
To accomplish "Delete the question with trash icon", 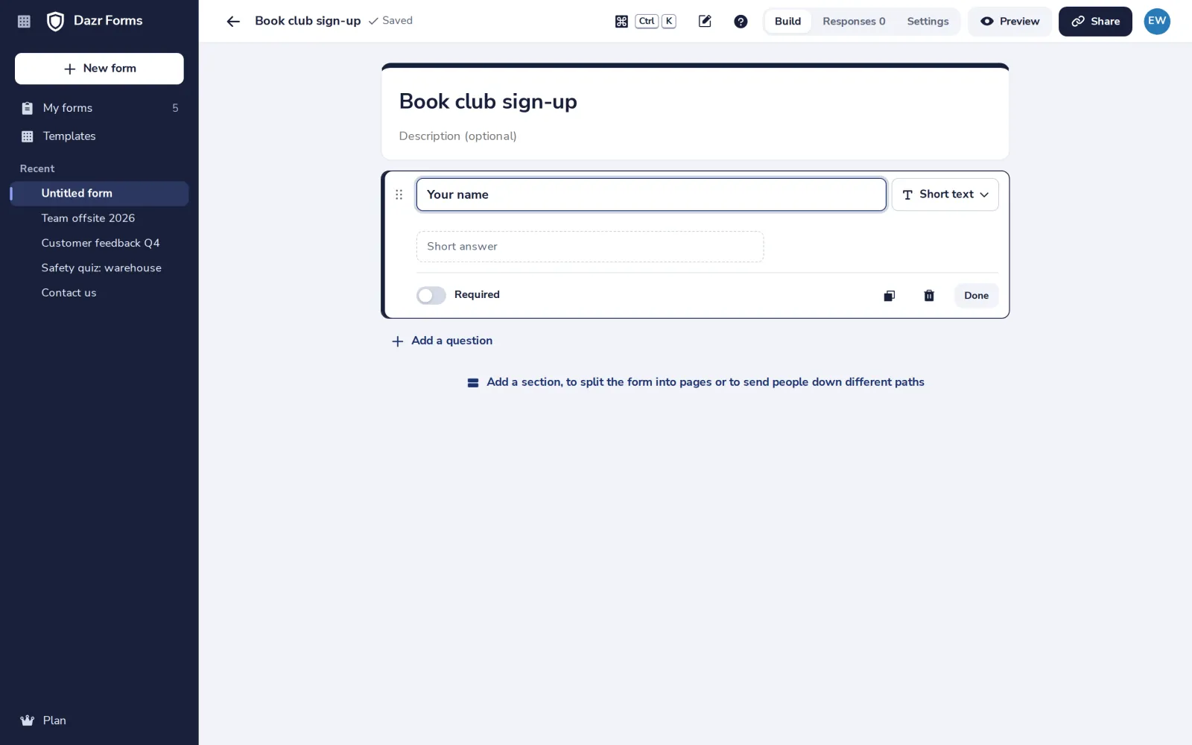I will (x=929, y=296).
